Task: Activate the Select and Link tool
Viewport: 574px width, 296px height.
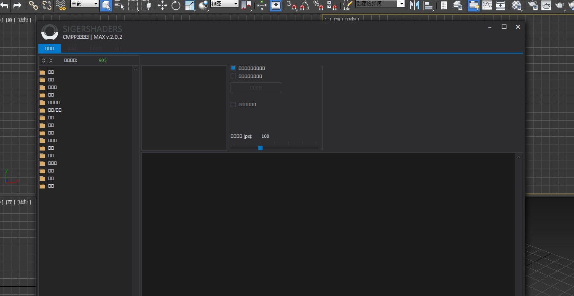Action: tap(33, 5)
